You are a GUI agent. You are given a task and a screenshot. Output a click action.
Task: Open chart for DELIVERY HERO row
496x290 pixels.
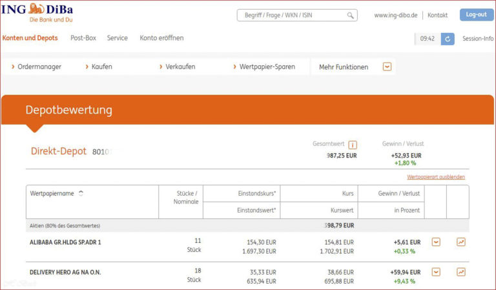point(461,272)
